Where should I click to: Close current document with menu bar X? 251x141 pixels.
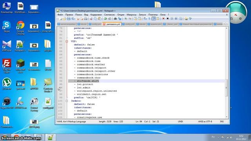(x=227, y=14)
